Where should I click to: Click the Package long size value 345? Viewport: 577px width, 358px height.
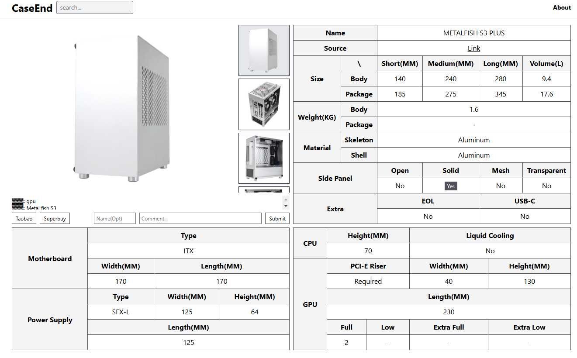501,94
